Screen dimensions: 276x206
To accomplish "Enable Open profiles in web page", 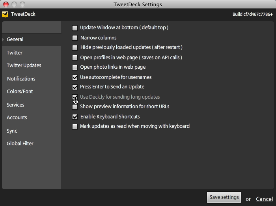I will (x=75, y=58).
